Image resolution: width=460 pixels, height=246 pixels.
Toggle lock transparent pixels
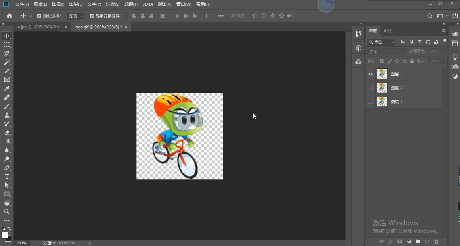point(382,61)
